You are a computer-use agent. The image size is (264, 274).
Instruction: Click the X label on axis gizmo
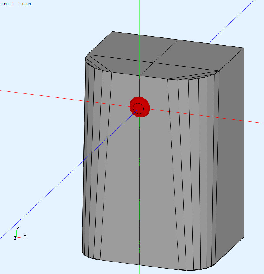pos(25,237)
